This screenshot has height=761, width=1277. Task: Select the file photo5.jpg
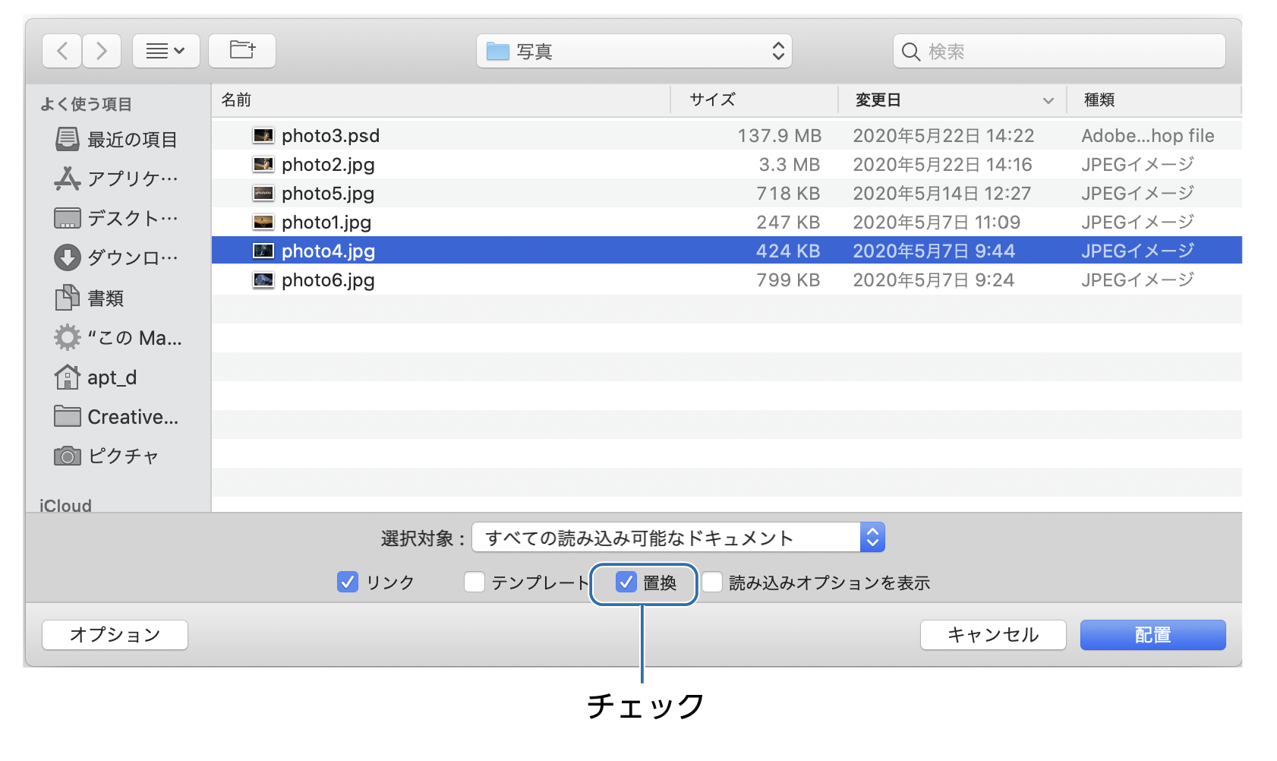[x=727, y=193]
